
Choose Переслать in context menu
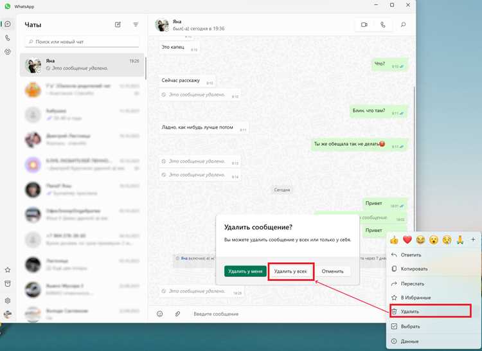[x=433, y=283]
